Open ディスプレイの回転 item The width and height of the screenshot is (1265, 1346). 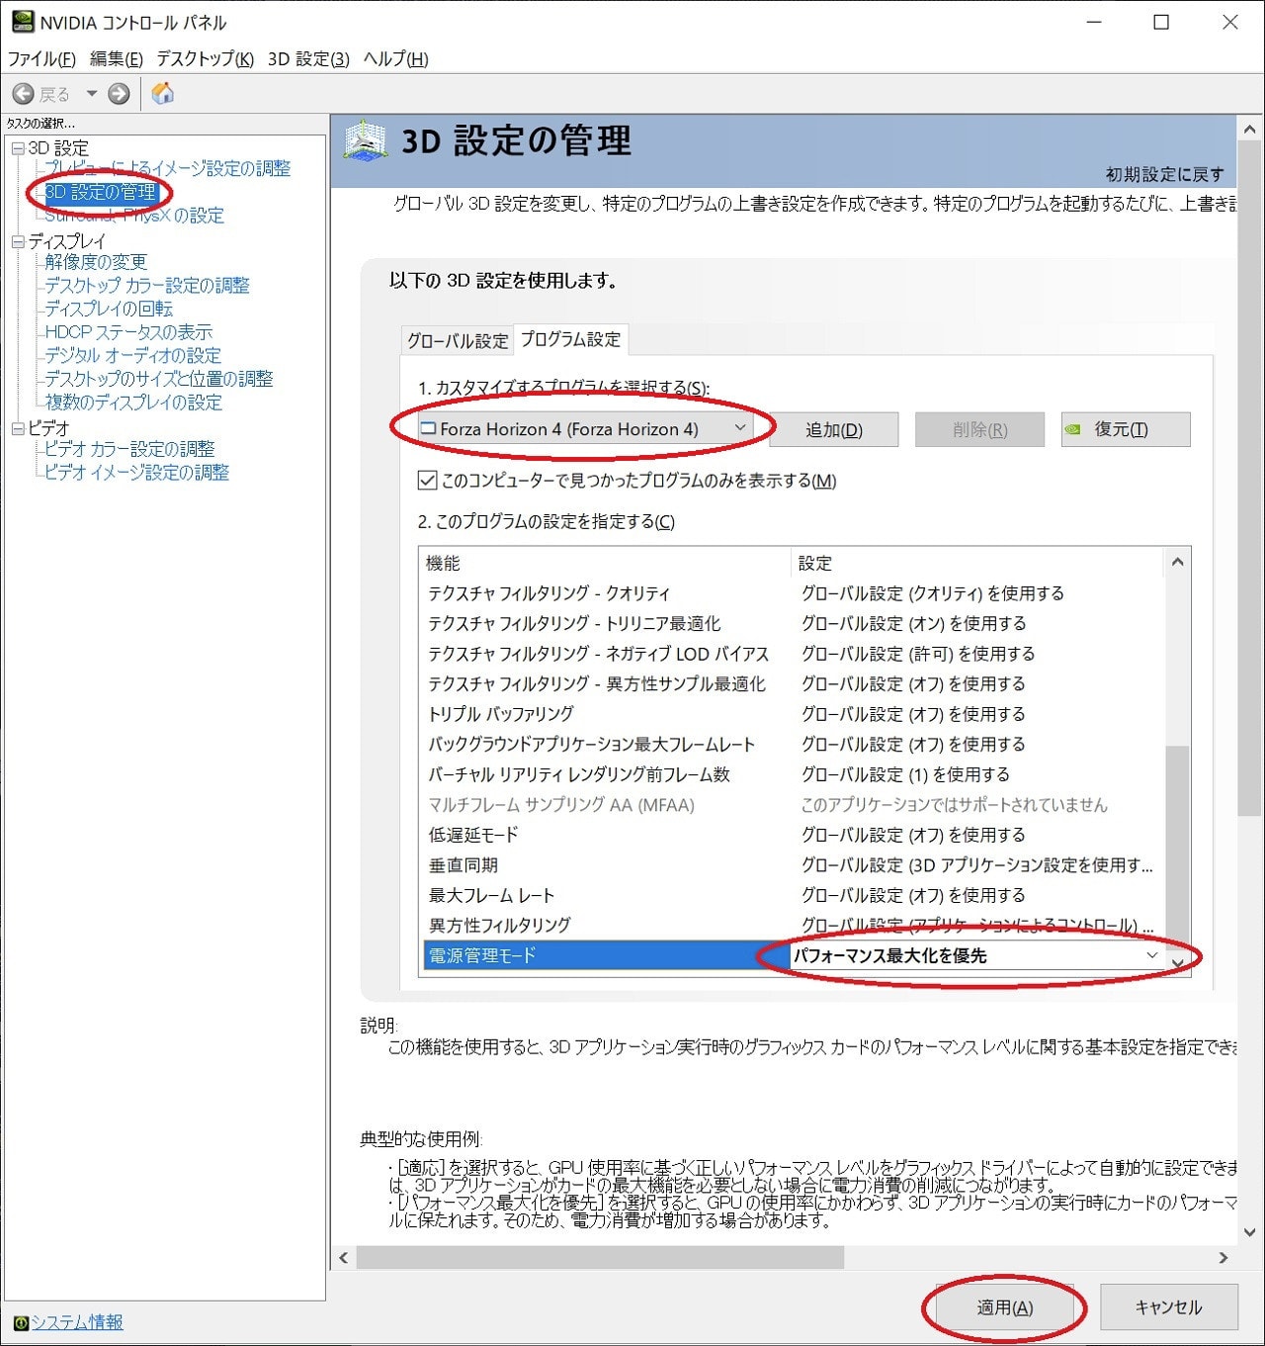click(109, 309)
